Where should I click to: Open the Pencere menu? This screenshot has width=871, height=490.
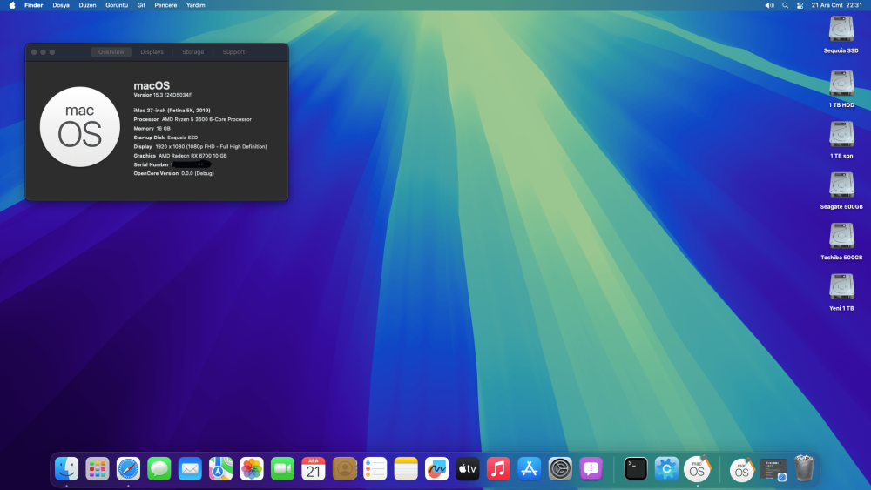(x=165, y=5)
